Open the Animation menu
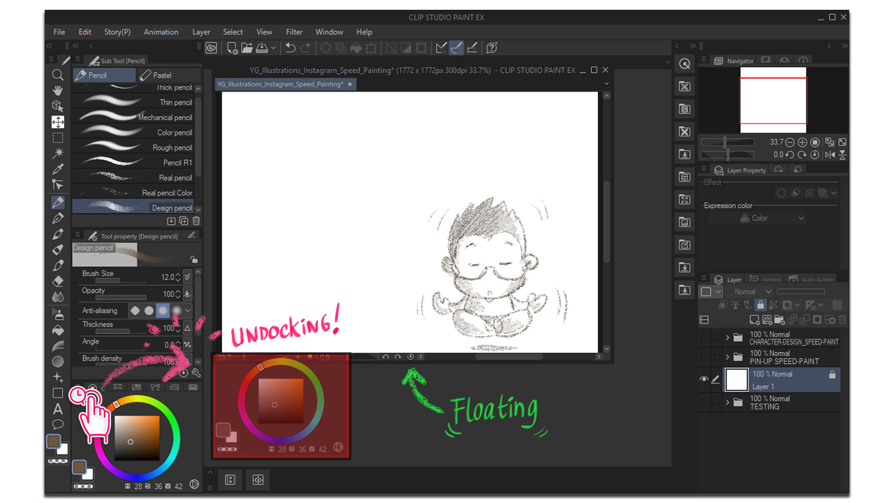894x503 pixels. (x=161, y=32)
